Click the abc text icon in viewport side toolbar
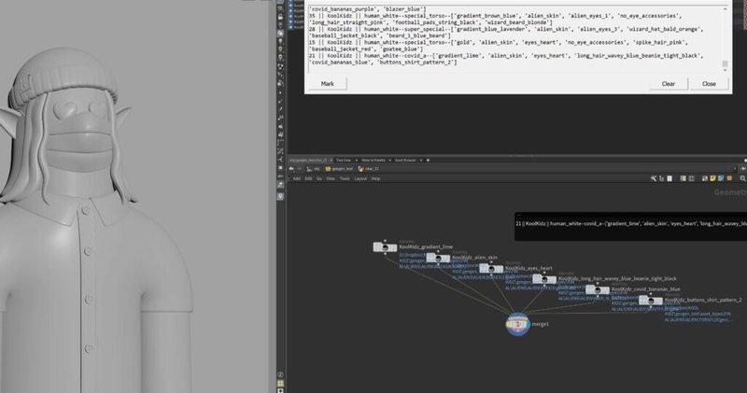 (x=281, y=175)
